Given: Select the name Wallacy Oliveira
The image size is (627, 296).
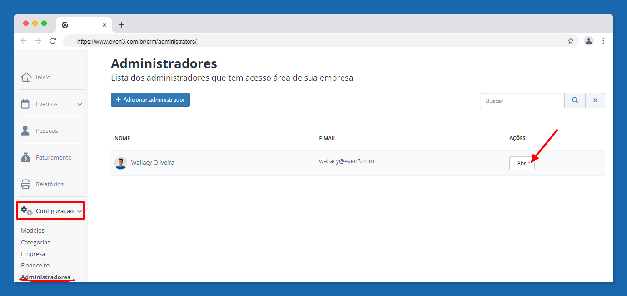Looking at the screenshot, I should coord(153,162).
